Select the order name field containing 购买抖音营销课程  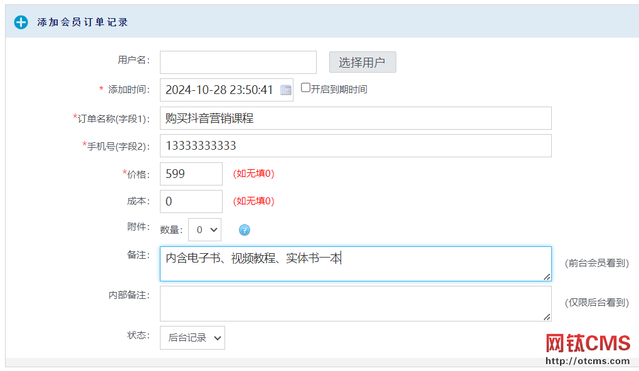[356, 118]
